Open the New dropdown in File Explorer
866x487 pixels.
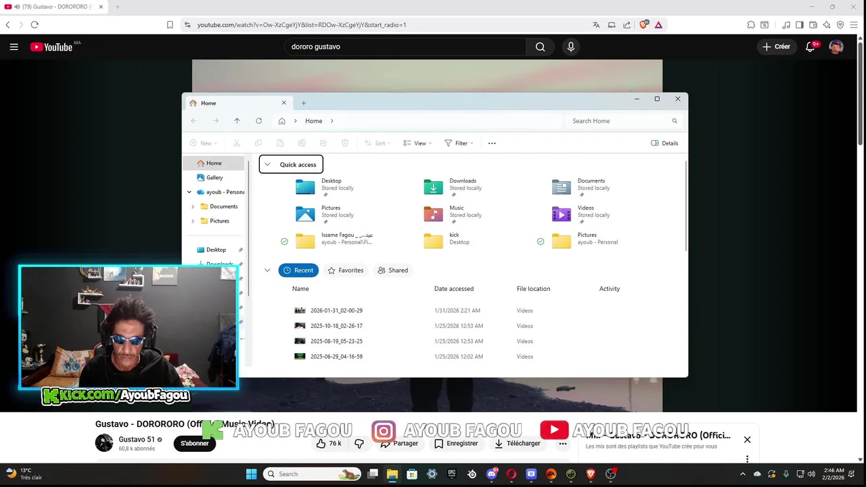pyautogui.click(x=203, y=143)
